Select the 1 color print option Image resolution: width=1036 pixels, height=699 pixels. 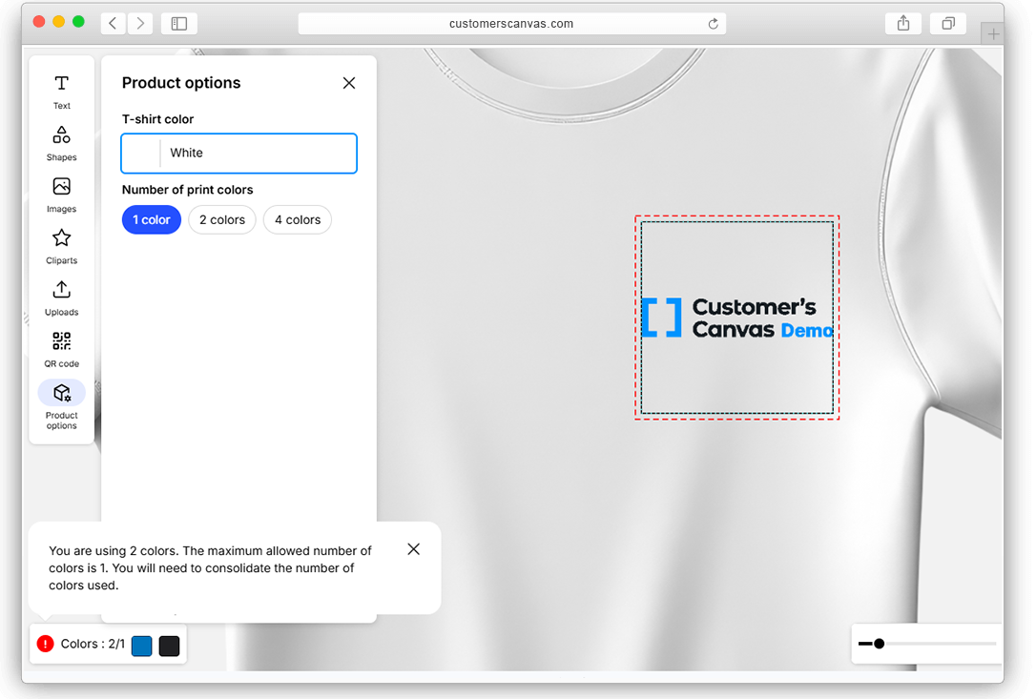click(x=151, y=220)
